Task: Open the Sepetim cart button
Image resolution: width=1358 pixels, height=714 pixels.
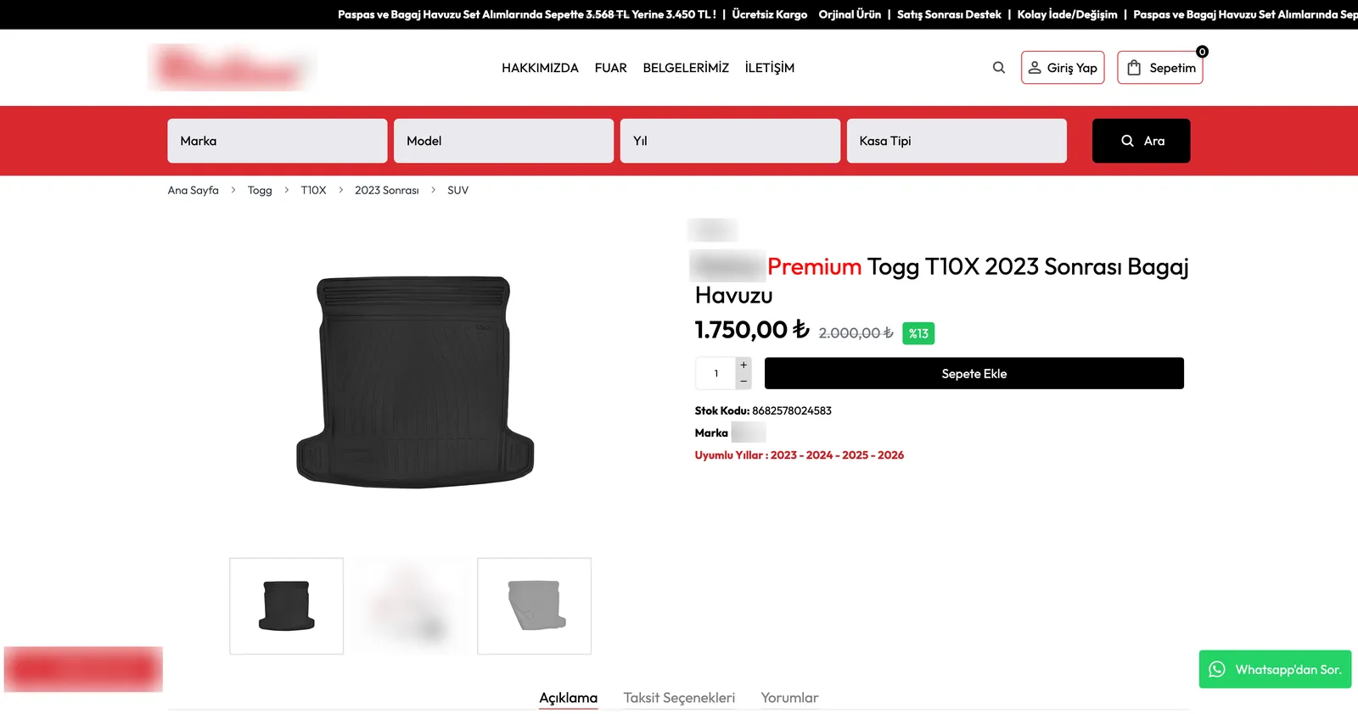Action: pyautogui.click(x=1160, y=68)
